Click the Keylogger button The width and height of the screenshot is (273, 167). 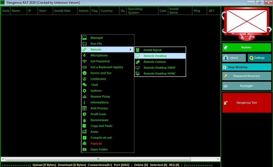[x=247, y=86]
